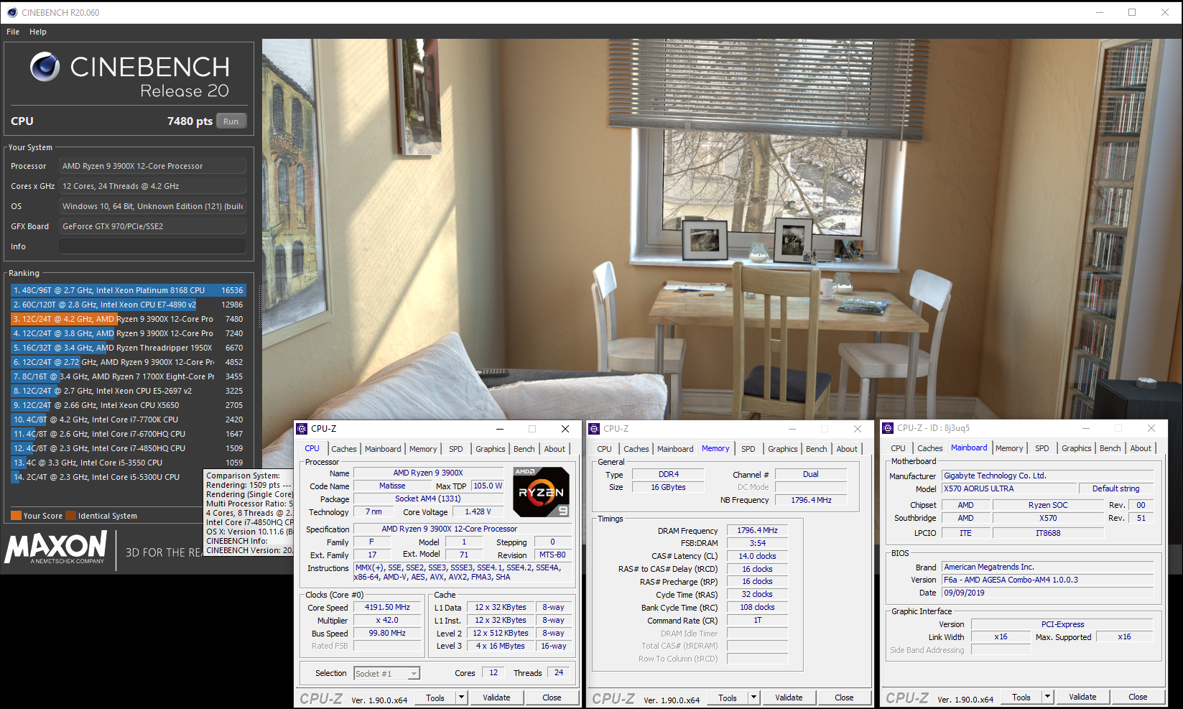Click Validate in first CPU-Z window
1183x709 pixels.
tap(496, 698)
